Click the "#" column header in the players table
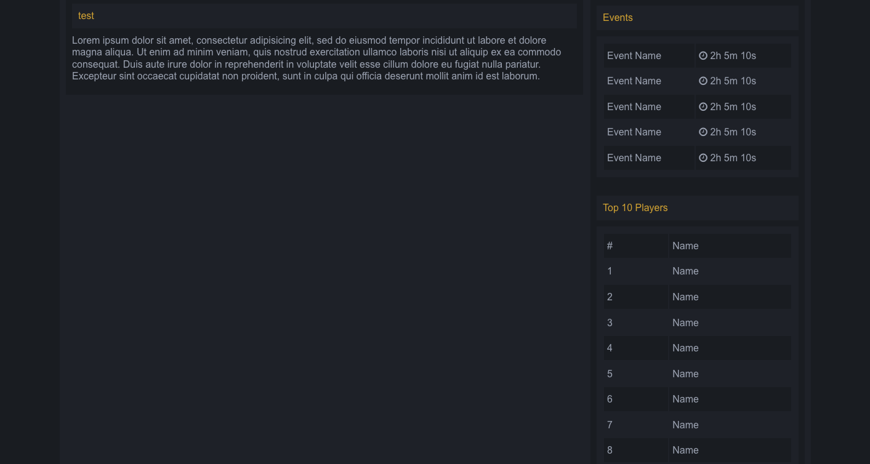 [610, 246]
